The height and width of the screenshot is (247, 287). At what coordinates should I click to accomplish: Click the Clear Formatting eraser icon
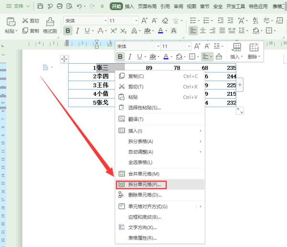pos(165,21)
